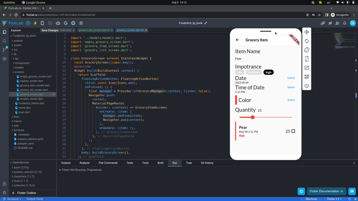Expand the assets folder
Viewport: 358px width, 201px height.
coord(18,45)
